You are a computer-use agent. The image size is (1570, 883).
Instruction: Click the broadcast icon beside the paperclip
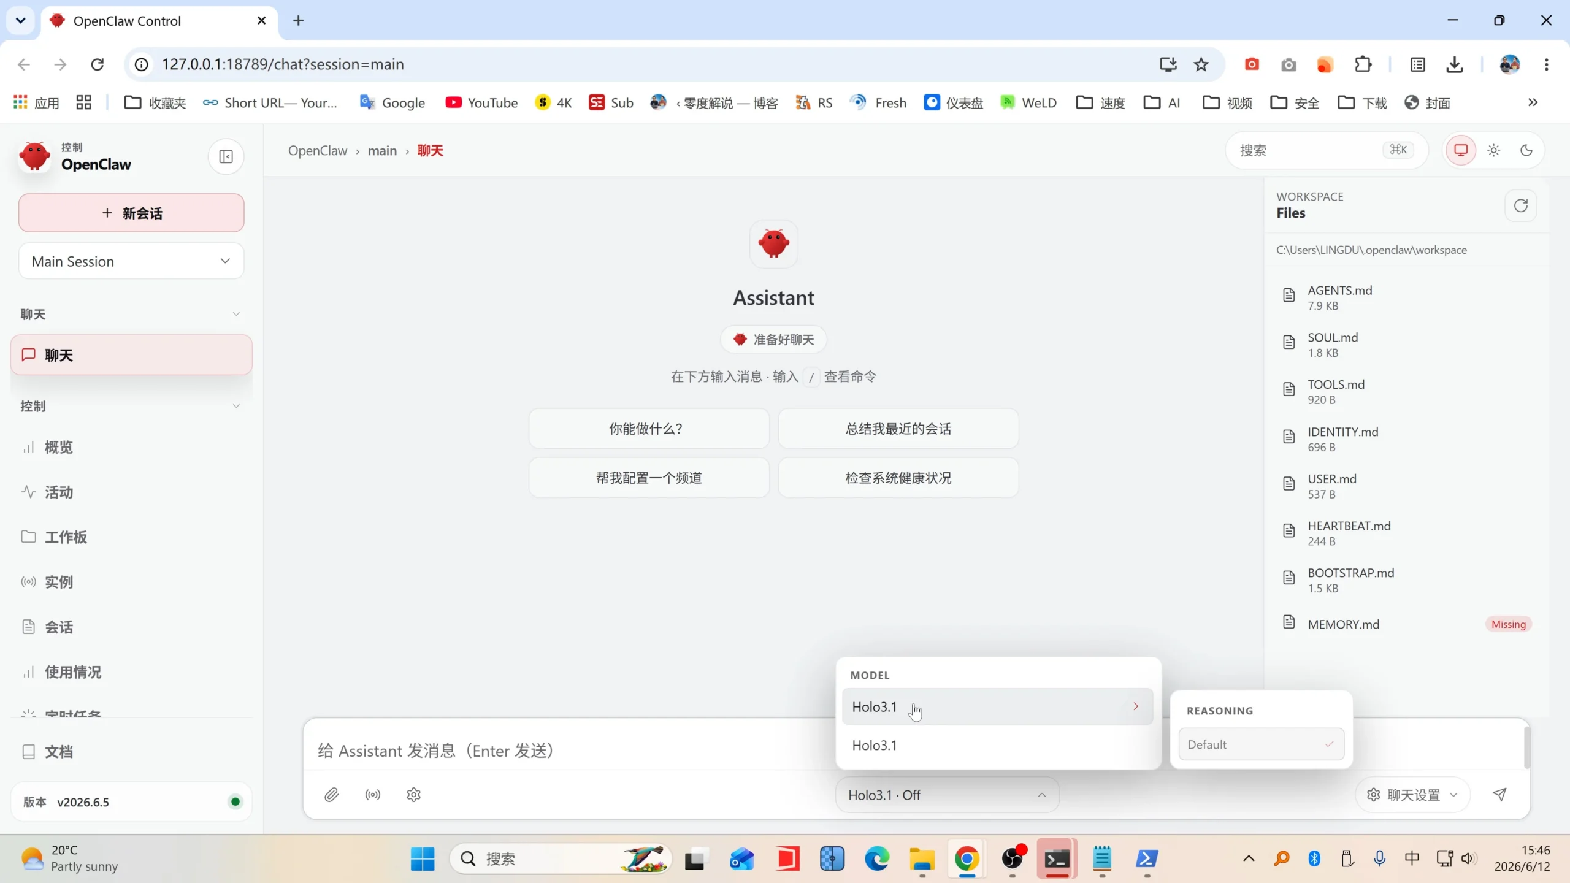pyautogui.click(x=372, y=795)
